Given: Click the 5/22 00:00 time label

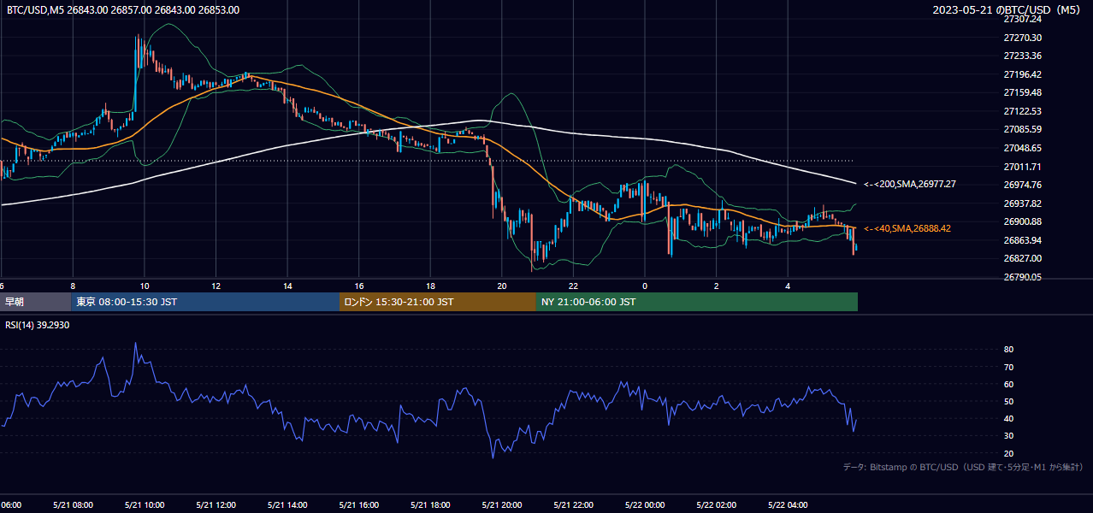Looking at the screenshot, I should click(x=645, y=505).
